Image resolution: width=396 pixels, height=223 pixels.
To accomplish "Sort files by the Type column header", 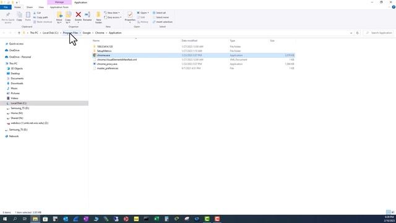I will [x=233, y=41].
